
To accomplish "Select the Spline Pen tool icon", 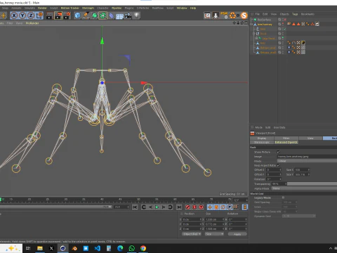I will point(86,15).
